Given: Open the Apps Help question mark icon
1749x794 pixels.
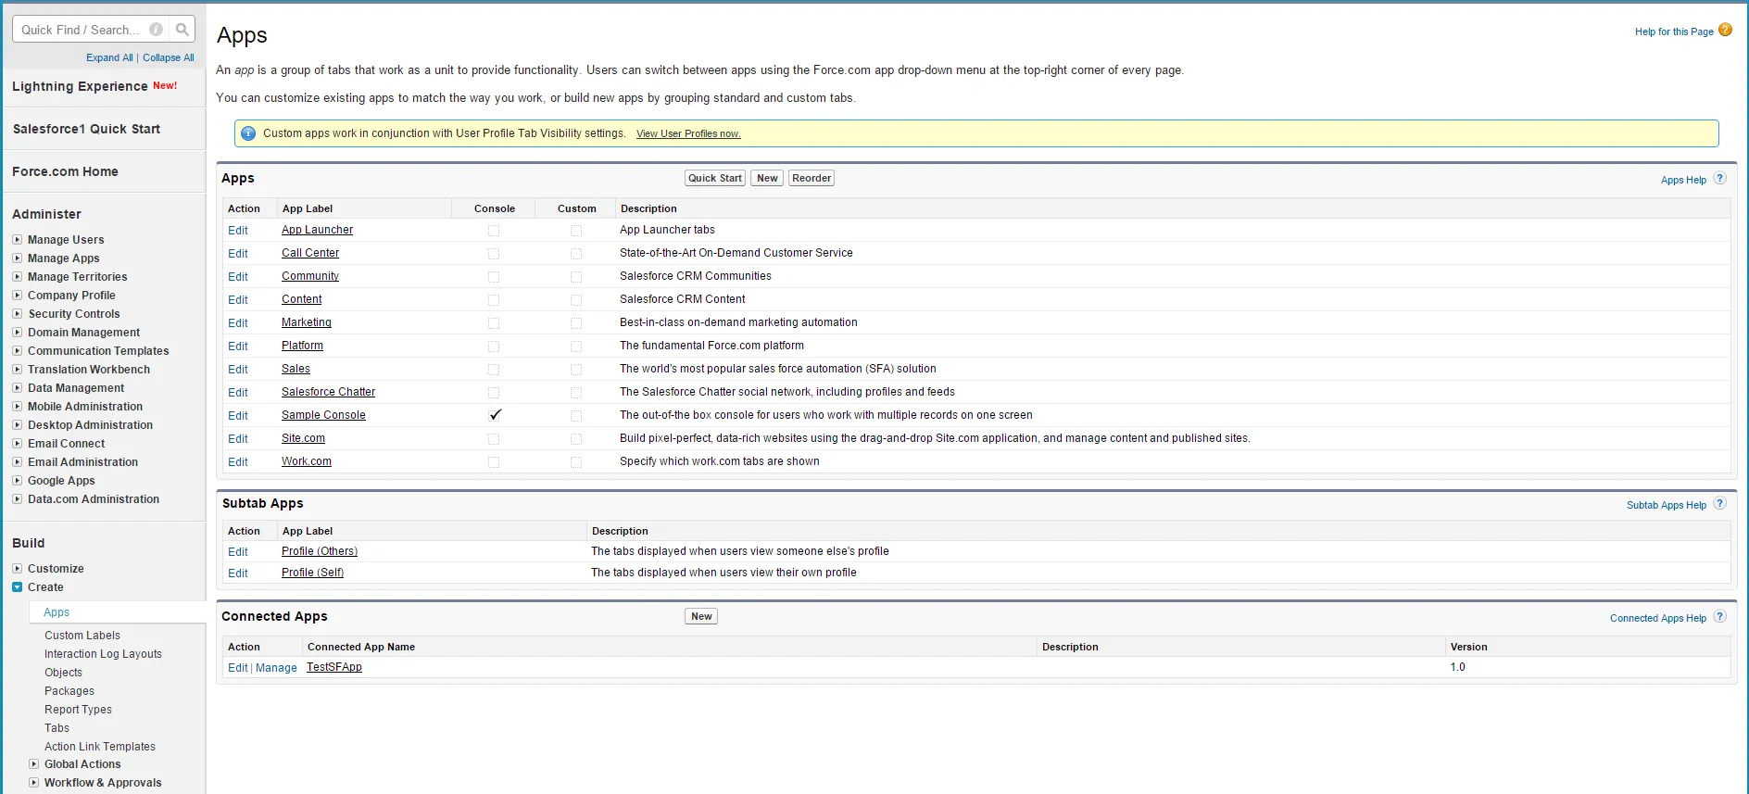Looking at the screenshot, I should point(1719,179).
